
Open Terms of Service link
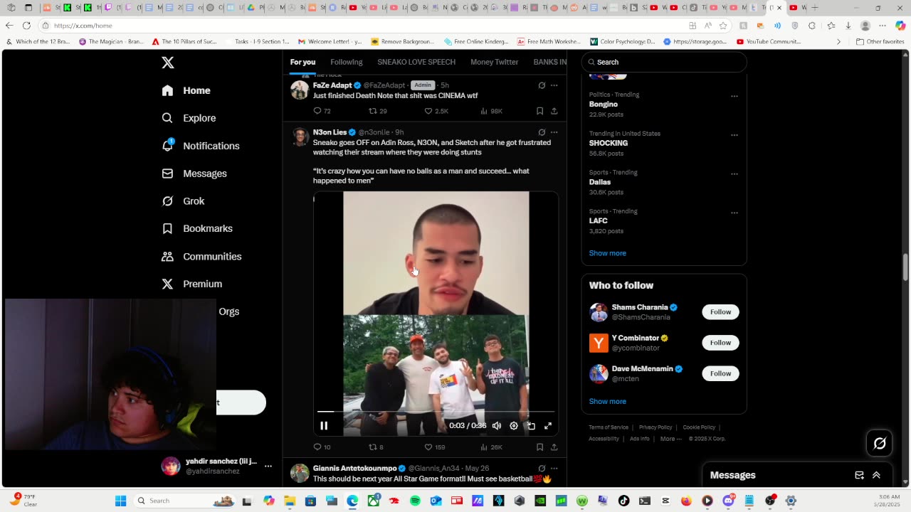tap(609, 427)
